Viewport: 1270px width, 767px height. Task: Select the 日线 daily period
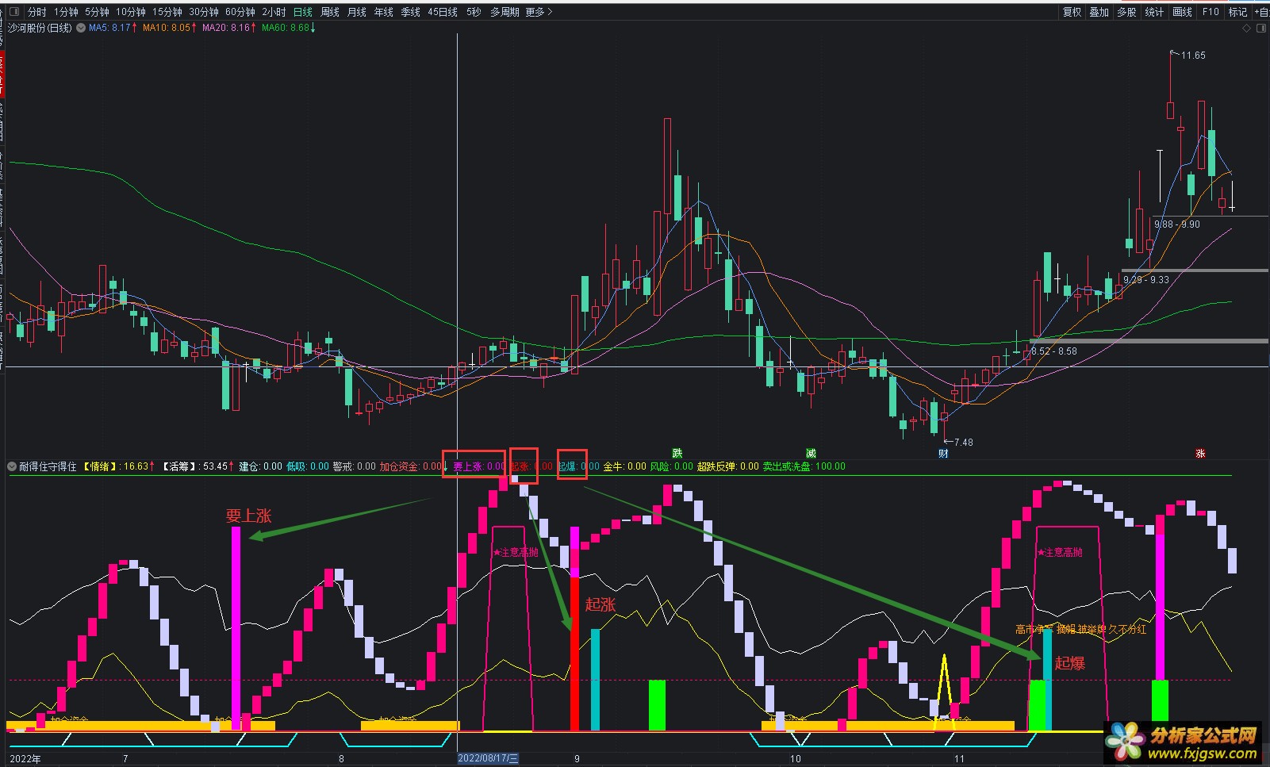click(x=303, y=12)
